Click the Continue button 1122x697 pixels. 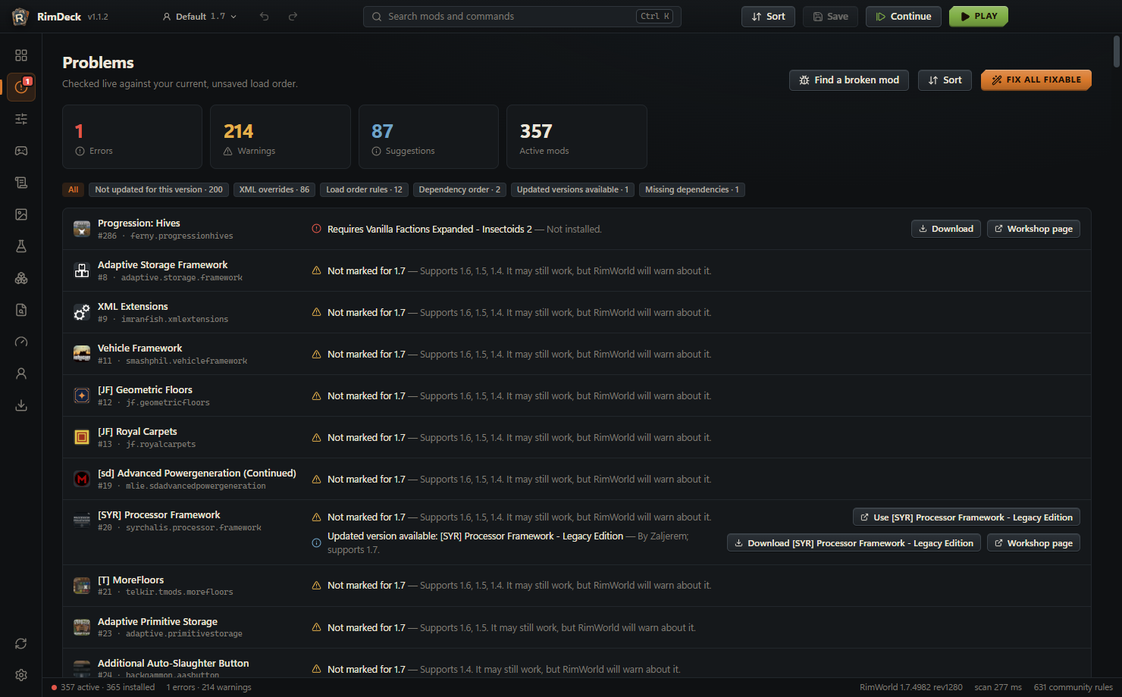click(904, 17)
